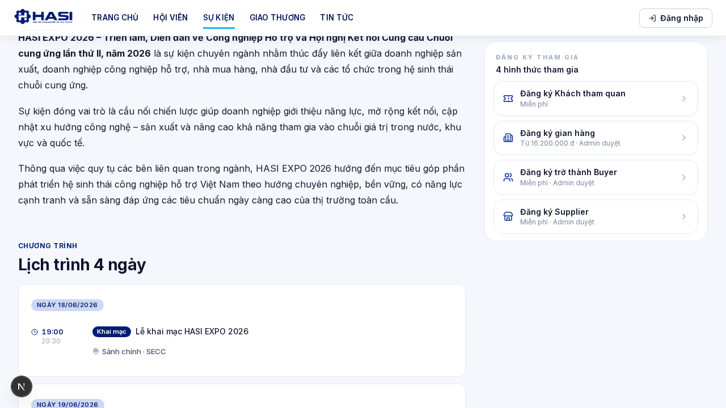This screenshot has height=408, width=726.
Task: Select Lễ khai mạc HASI EXPO 2026 entry
Action: pyautogui.click(x=192, y=331)
